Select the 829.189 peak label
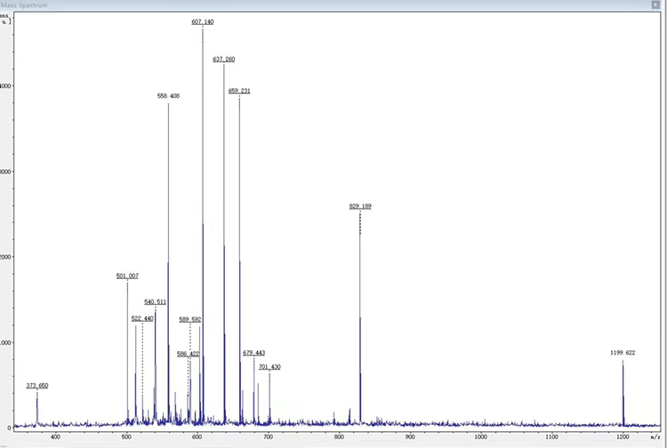This screenshot has width=667, height=448. [360, 206]
